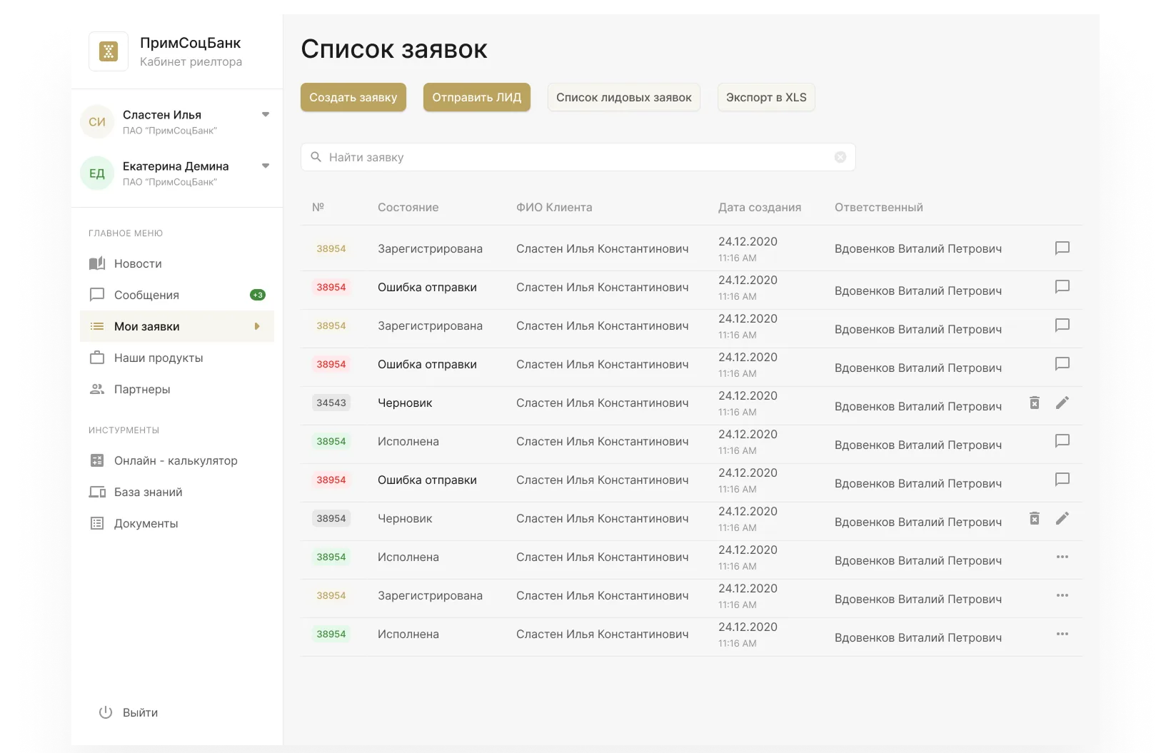Image resolution: width=1171 pixels, height=753 pixels.
Task: Expand the Екатерина Демина account dropdown
Action: click(x=266, y=166)
